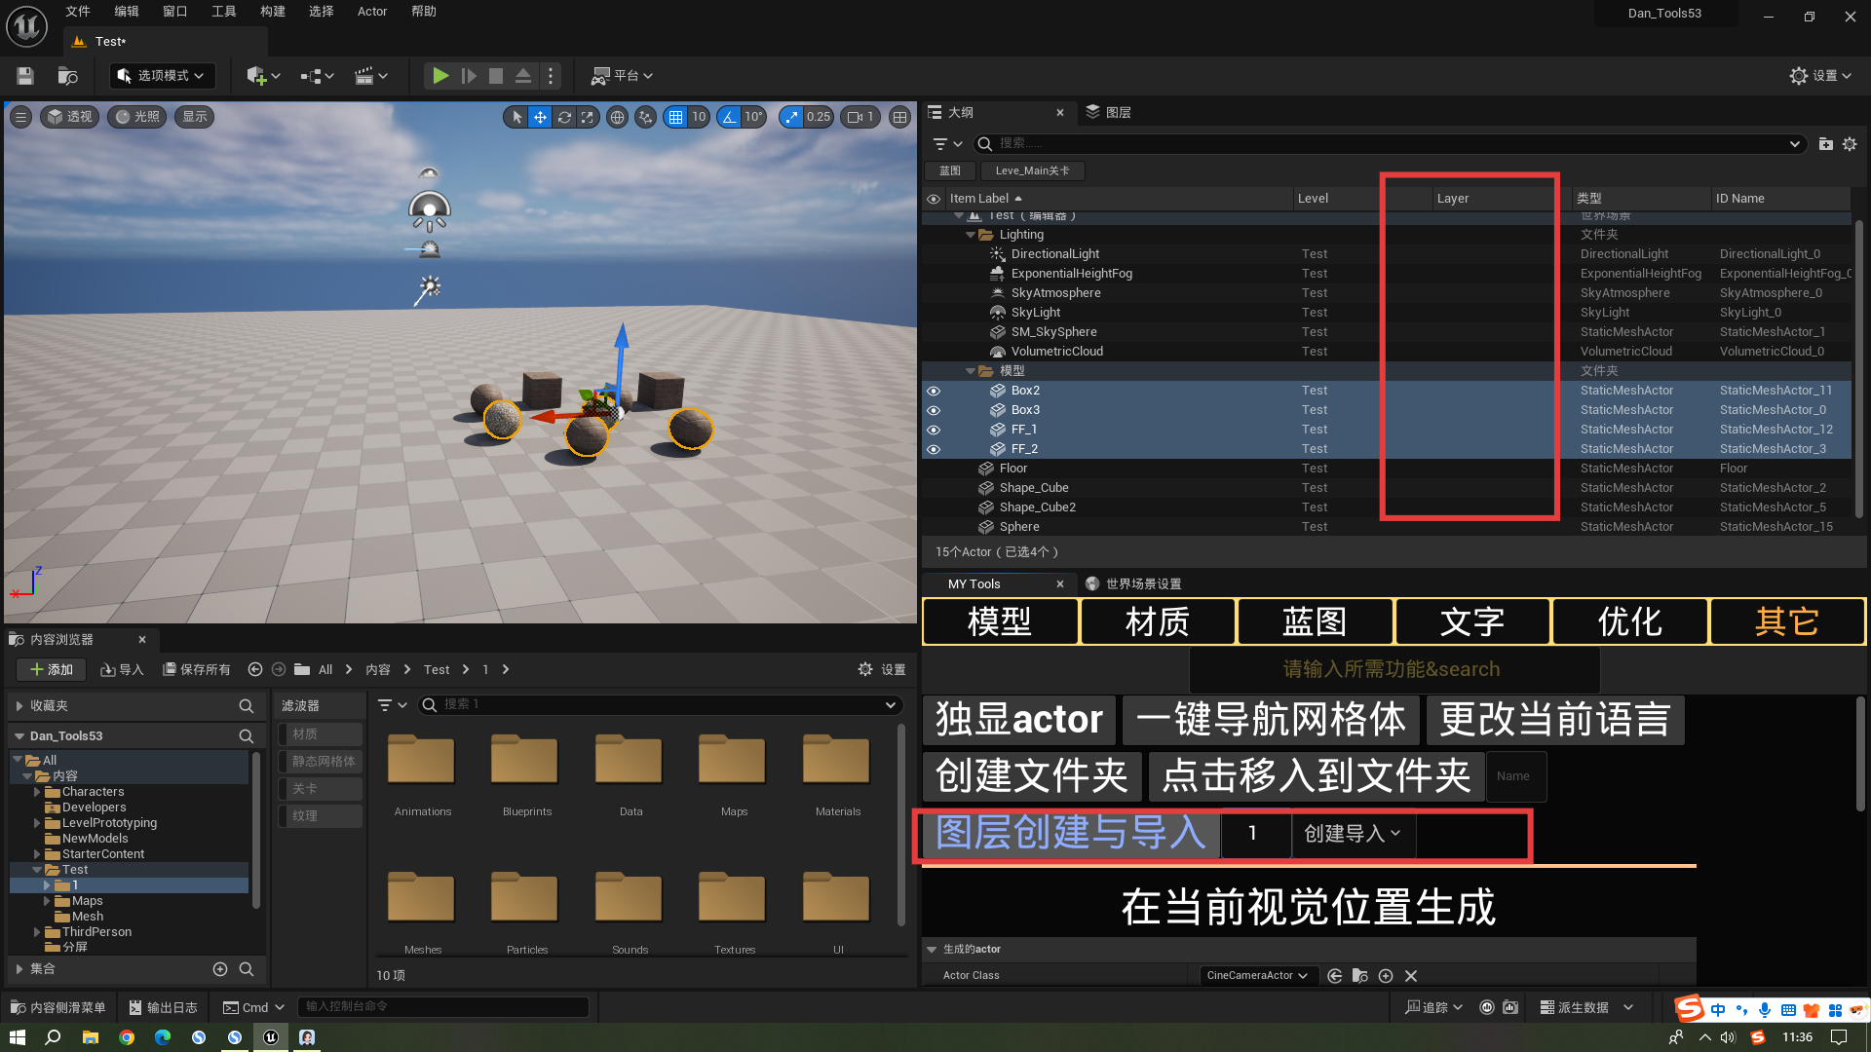Click the green Play button
This screenshot has height=1052, width=1871.
[440, 76]
